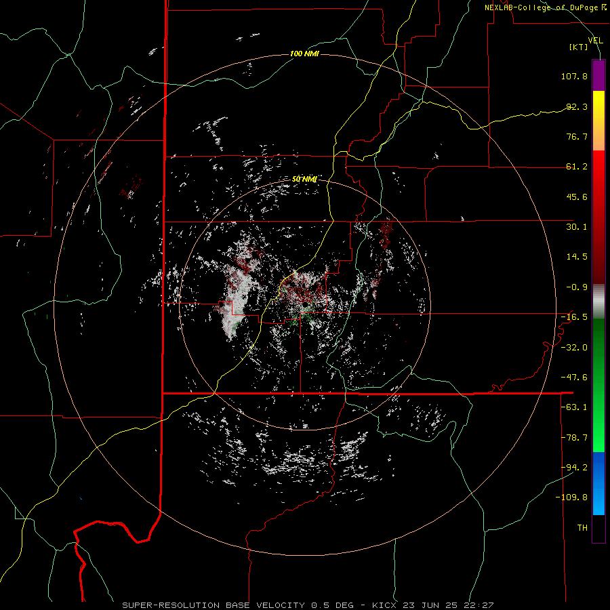Click the gray segment of velocity color bar
Screen dimensions: 610x610
(x=598, y=302)
